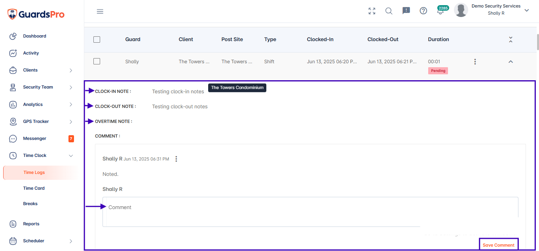Screen dimensions: 539x251
Task: Expand the GPS Tracker submenu chevron
Action: click(x=71, y=122)
